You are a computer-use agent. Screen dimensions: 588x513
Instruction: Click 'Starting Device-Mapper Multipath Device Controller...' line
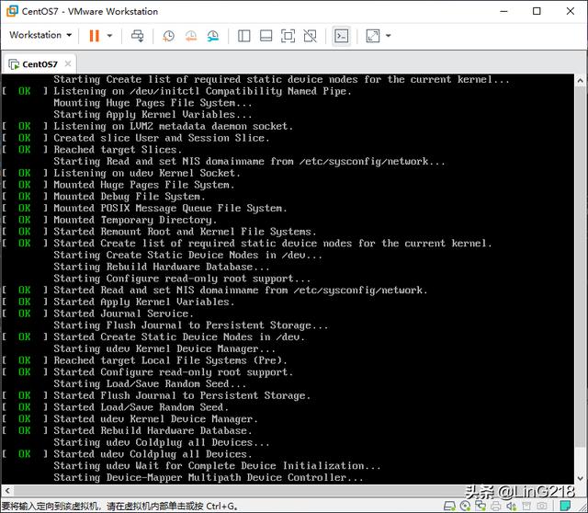coord(209,478)
